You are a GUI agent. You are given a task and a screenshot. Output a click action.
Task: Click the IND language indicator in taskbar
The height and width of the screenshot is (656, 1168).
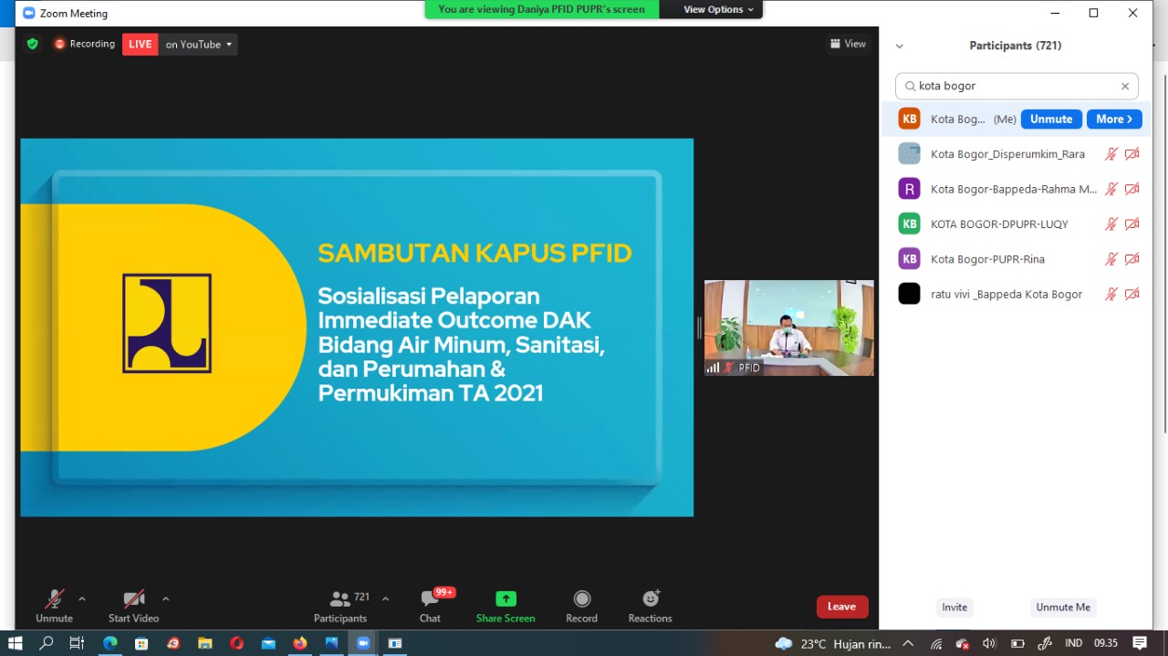point(1073,643)
